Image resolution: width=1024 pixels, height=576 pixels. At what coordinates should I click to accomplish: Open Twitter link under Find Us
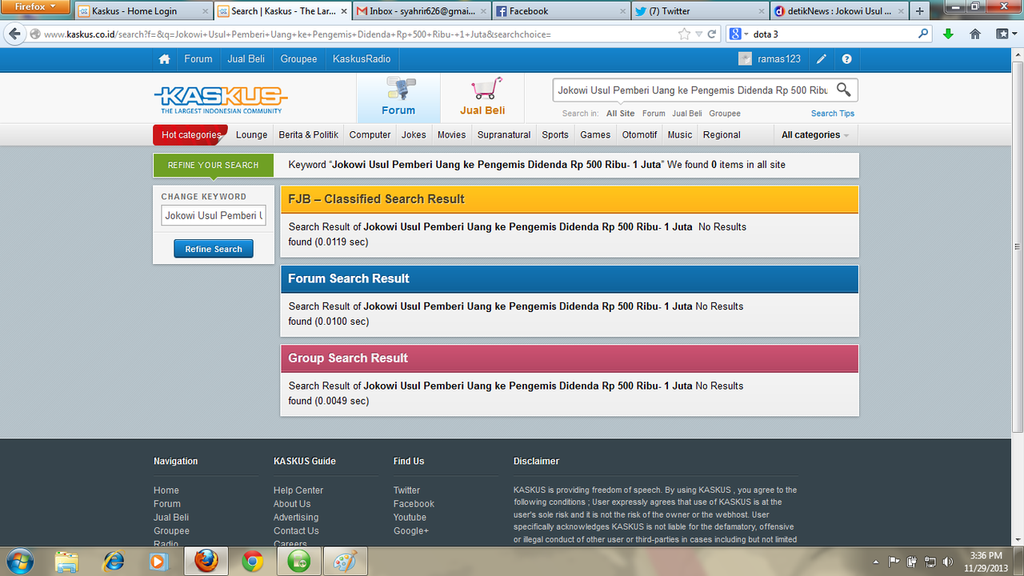point(406,490)
